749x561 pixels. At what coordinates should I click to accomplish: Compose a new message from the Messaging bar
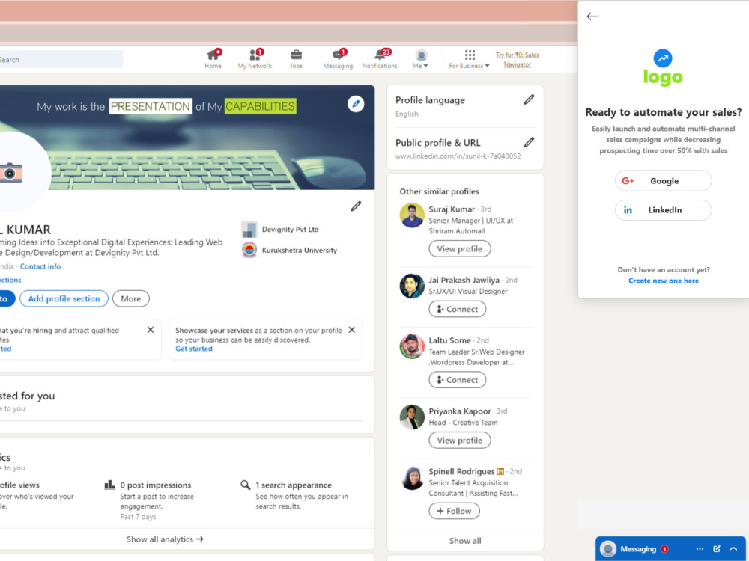pos(717,549)
